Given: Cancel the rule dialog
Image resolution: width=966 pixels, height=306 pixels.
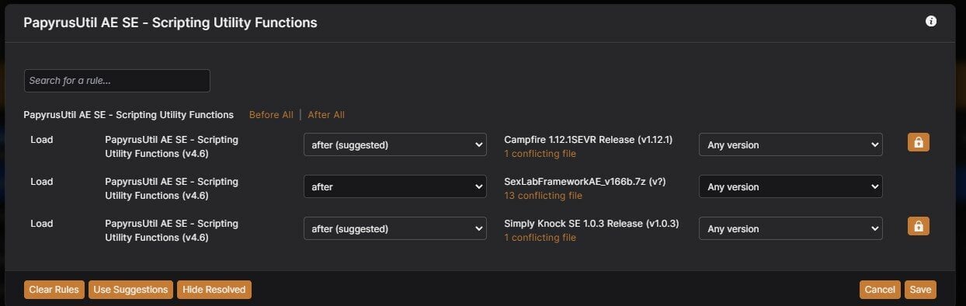Looking at the screenshot, I should (x=880, y=290).
